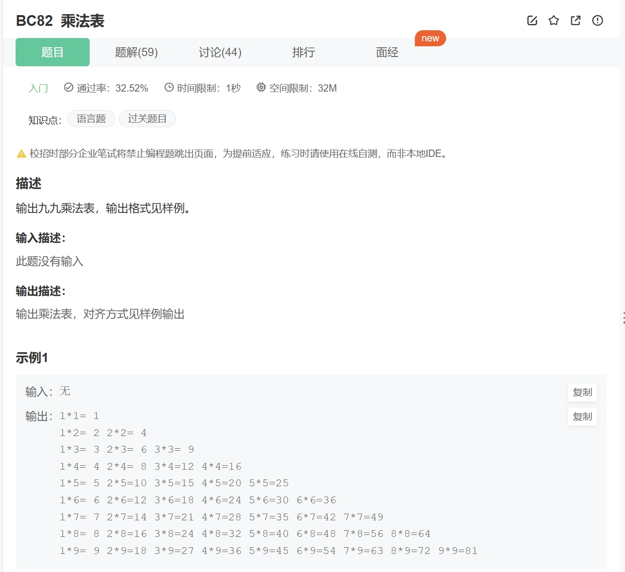Viewport: 625px width, 572px height.
Task: Toggle the 语言题 knowledge point tag
Action: [x=91, y=118]
